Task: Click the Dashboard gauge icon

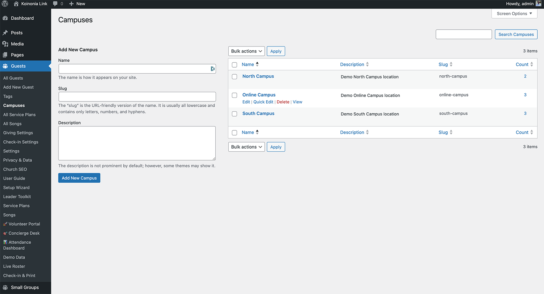Action: 5,18
